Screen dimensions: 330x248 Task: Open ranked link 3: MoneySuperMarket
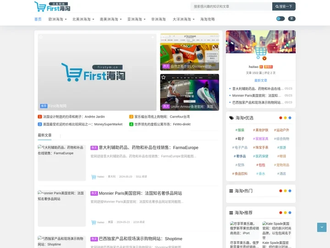pyautogui.click(x=82, y=124)
